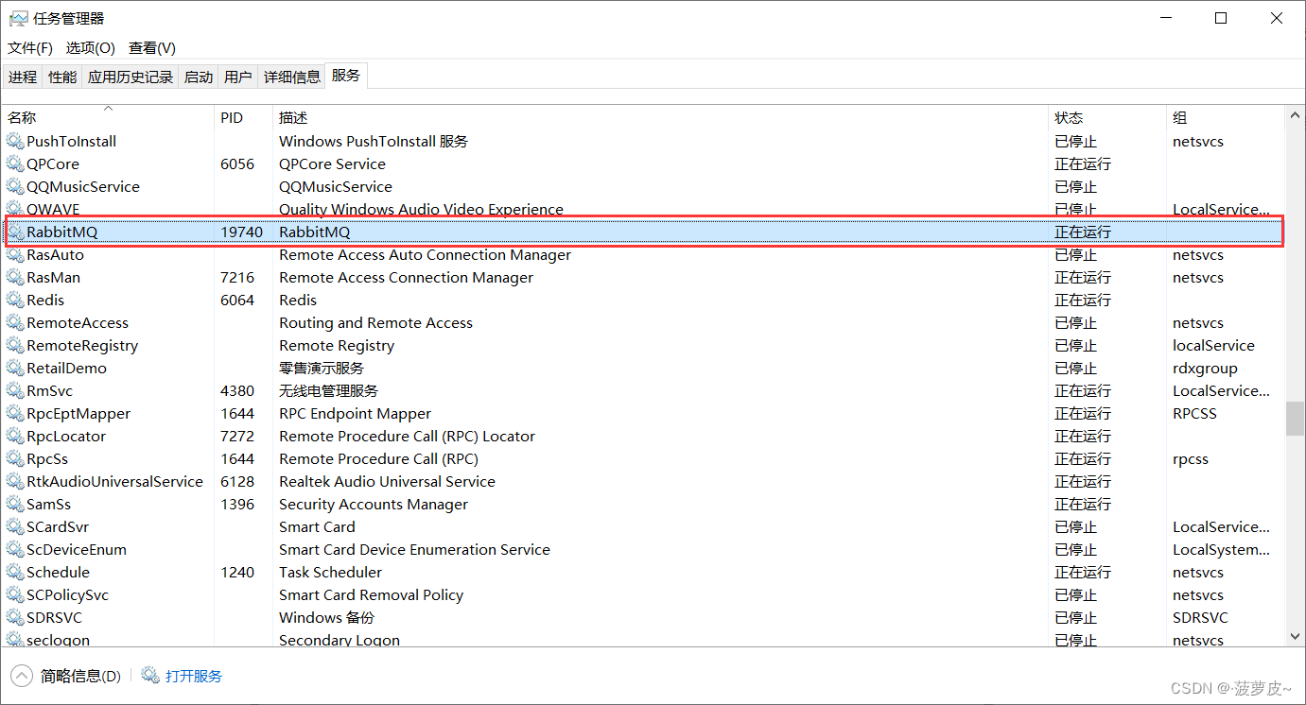Select the 'Routing and Remote Access' description
Screen dimensions: 1306x705
tap(375, 323)
